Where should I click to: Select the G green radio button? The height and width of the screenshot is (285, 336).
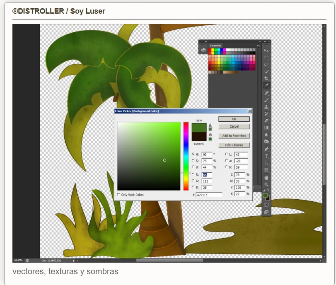(x=193, y=181)
